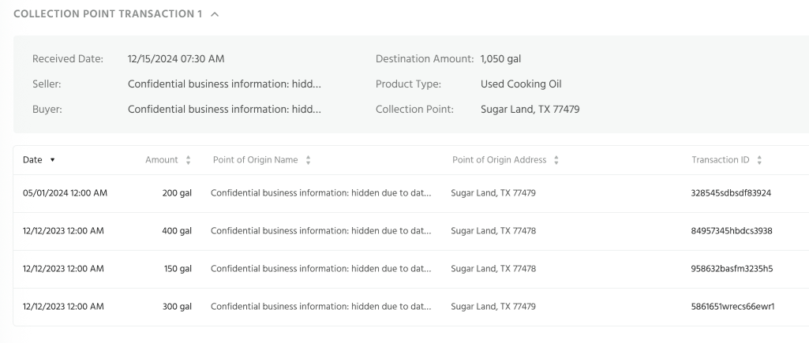Click the truncated Buyer confidential value
This screenshot has width=809, height=343.
[x=224, y=109]
